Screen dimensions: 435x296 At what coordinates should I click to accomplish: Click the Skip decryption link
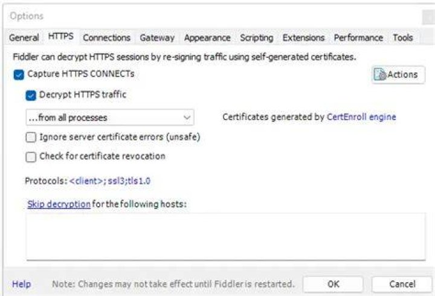coord(59,204)
